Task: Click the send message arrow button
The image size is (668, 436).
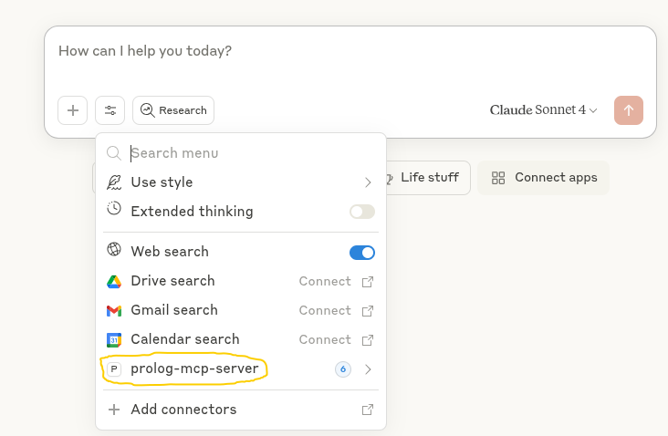Action: click(629, 110)
